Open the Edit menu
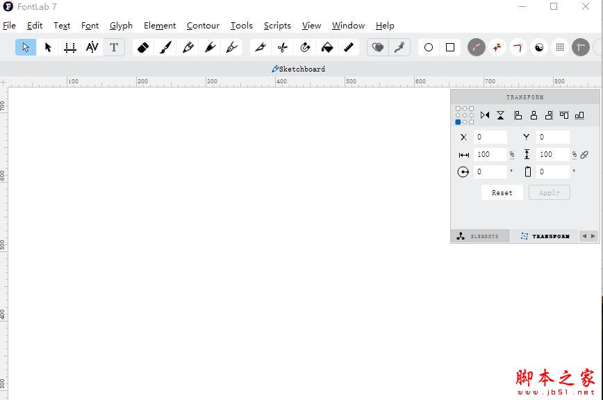This screenshot has height=400, width=603. pos(35,26)
